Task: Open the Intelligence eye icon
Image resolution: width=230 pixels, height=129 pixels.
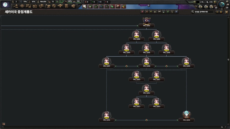Action: (22, 6)
